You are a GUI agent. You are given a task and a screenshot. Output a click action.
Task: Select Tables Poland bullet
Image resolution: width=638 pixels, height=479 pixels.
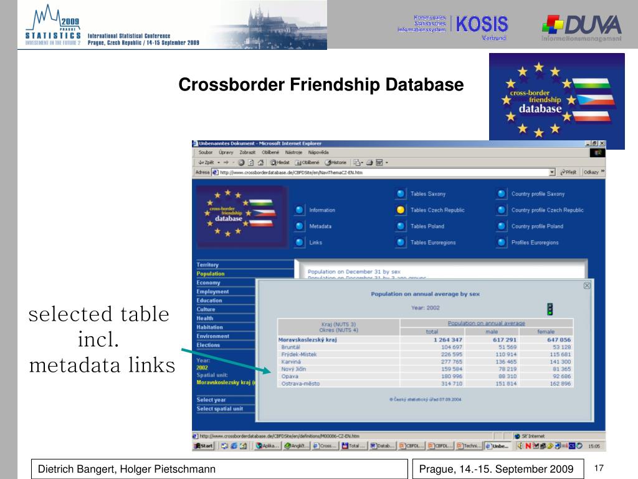(401, 226)
